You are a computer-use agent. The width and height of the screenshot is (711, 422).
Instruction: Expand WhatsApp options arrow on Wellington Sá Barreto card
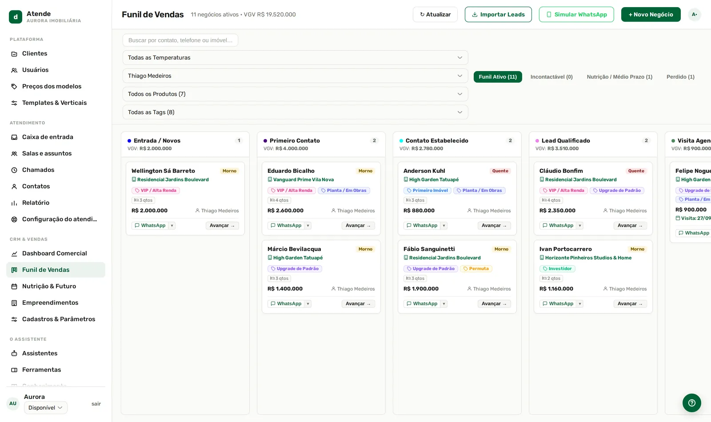(x=172, y=226)
